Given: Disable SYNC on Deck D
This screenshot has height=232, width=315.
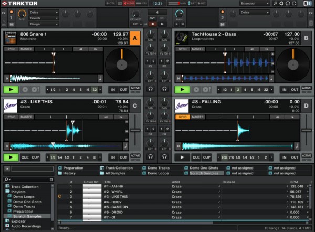Looking at the screenshot, I should (x=183, y=117).
